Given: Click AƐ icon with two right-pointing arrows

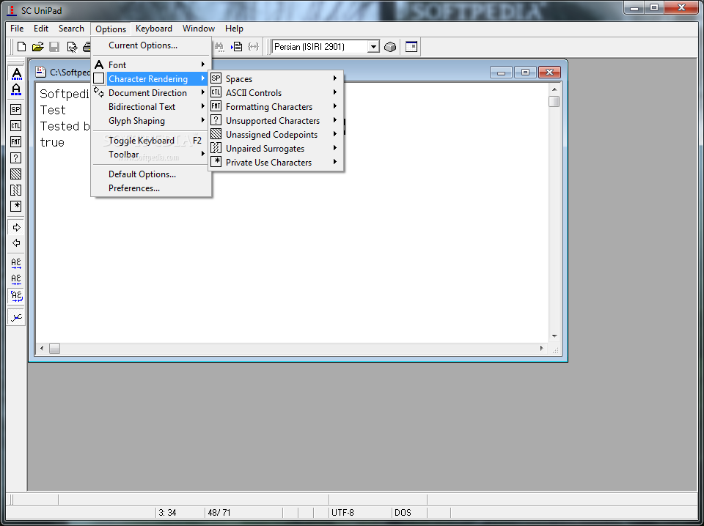Looking at the screenshot, I should [x=16, y=264].
